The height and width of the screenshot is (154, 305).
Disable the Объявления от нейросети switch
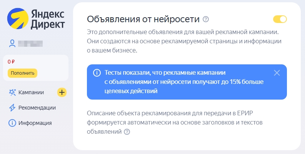280,19
